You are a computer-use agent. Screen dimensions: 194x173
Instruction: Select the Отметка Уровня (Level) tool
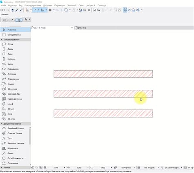tap(15, 133)
